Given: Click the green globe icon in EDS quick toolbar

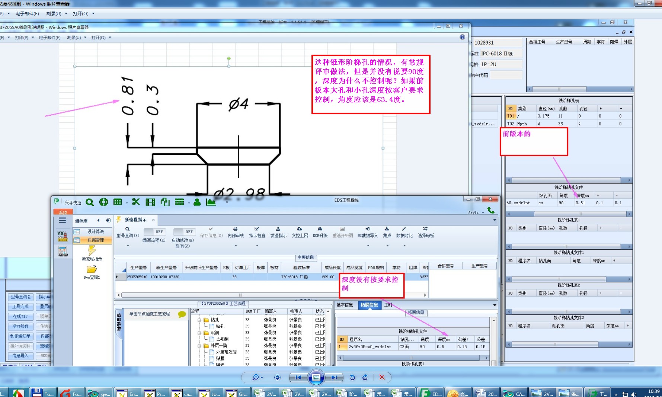Looking at the screenshot, I should 103,202.
